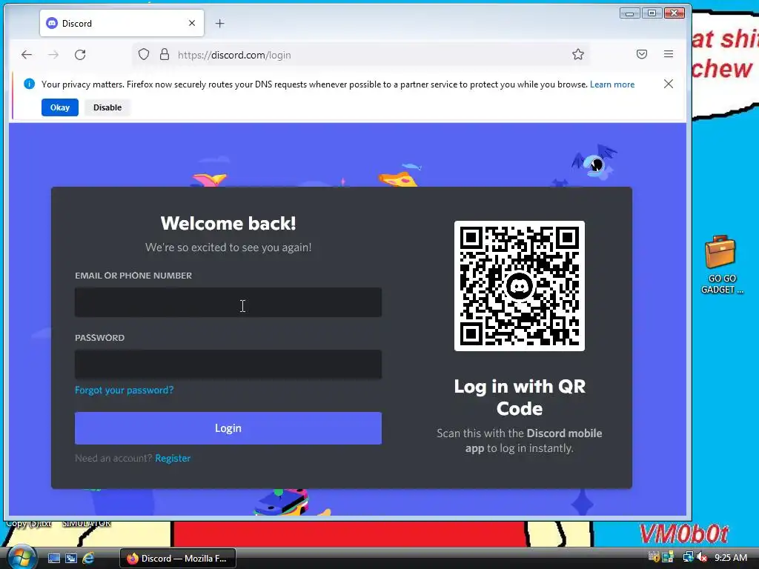View site security info via padlock icon
The height and width of the screenshot is (569, 759).
[x=165, y=54]
